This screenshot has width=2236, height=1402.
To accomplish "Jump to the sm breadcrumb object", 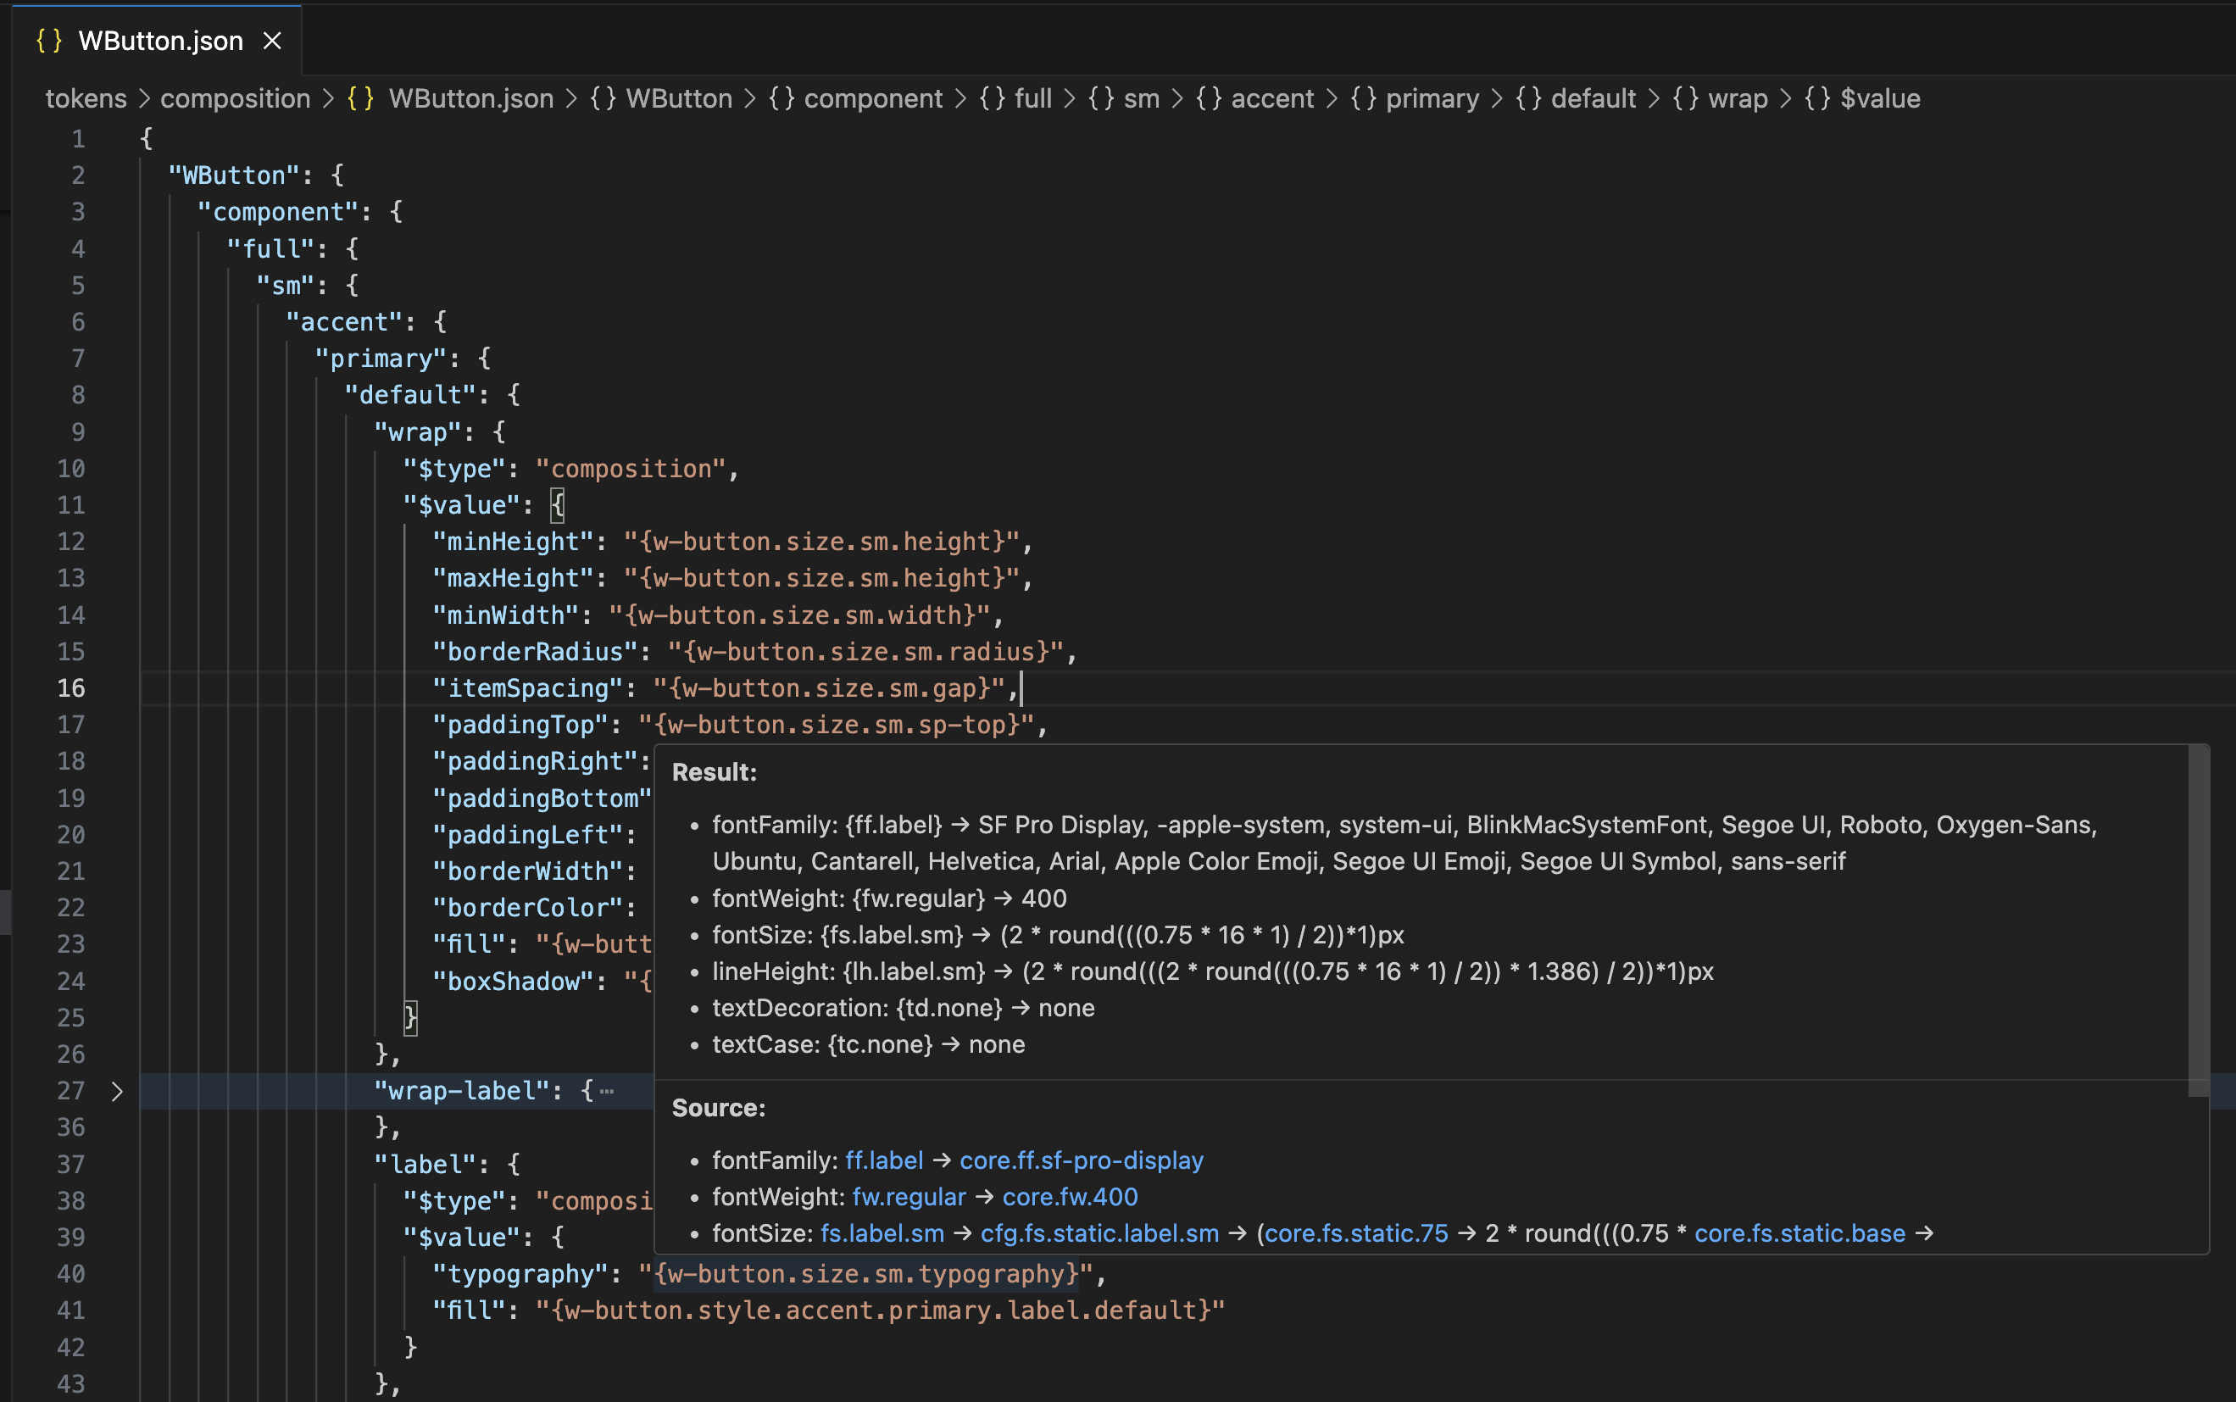I will (x=1124, y=98).
